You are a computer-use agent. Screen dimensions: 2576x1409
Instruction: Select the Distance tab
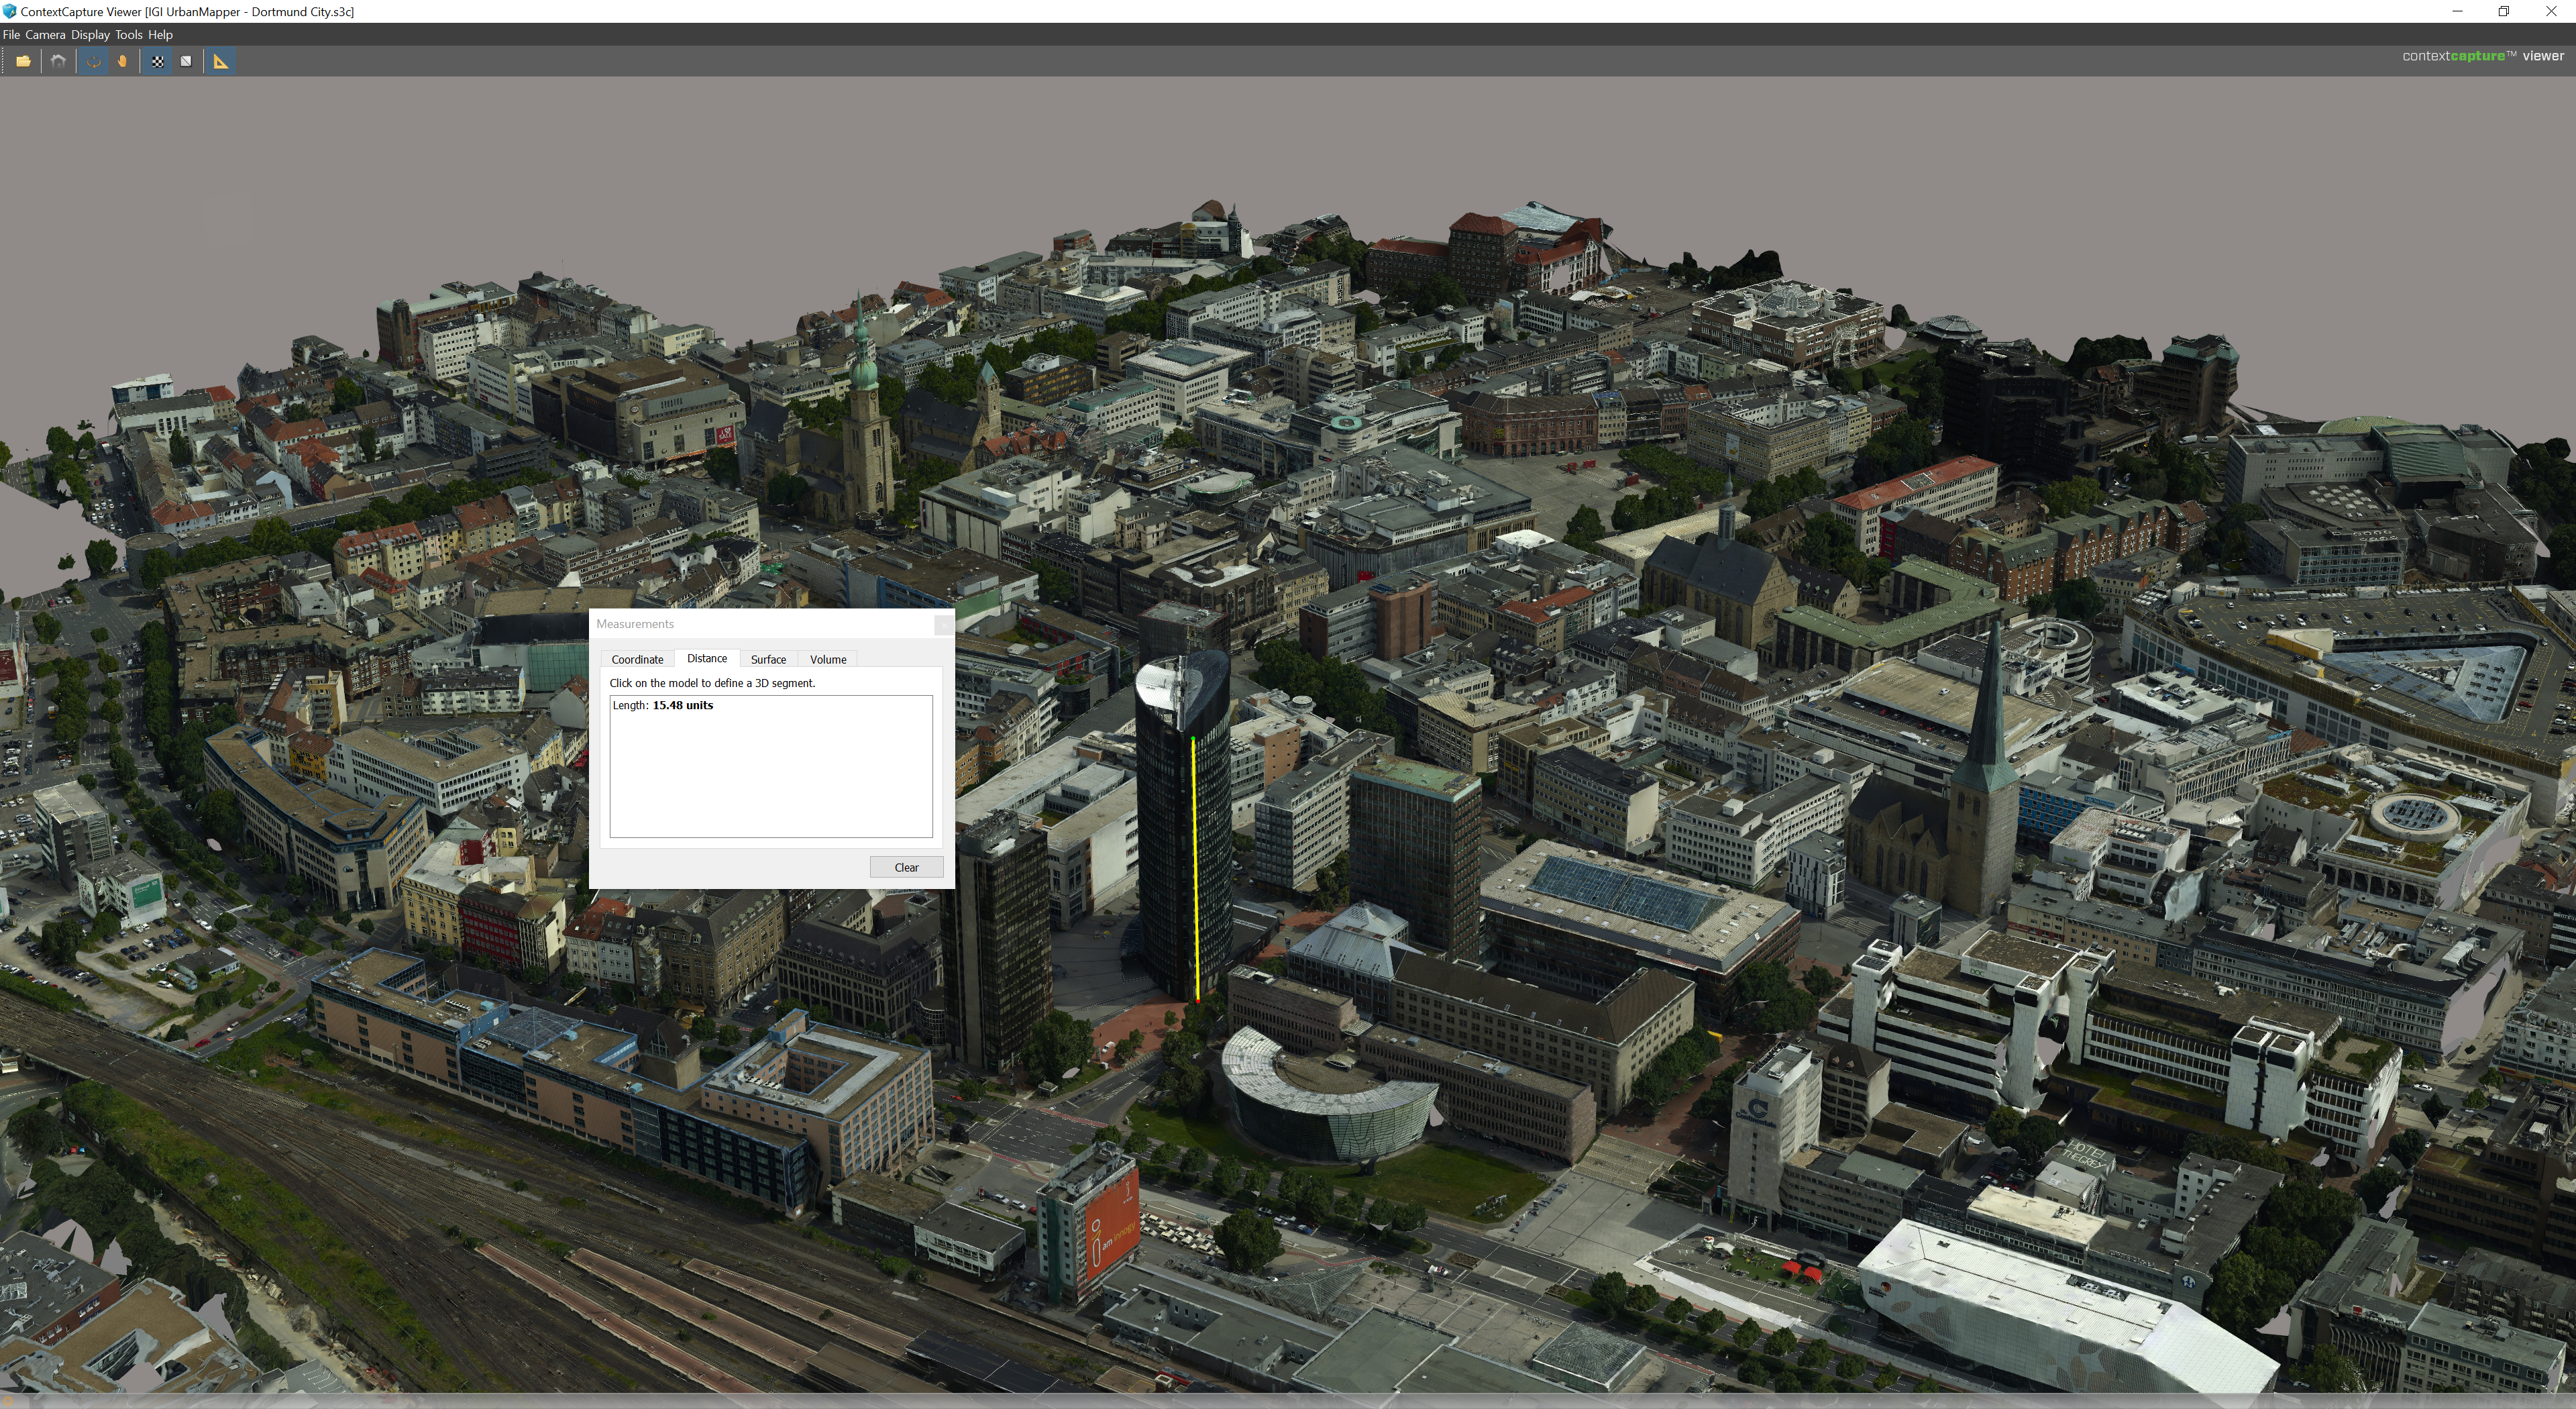pos(706,658)
